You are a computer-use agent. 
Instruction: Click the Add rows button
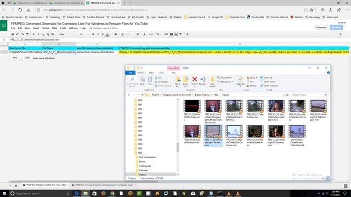(x=15, y=57)
